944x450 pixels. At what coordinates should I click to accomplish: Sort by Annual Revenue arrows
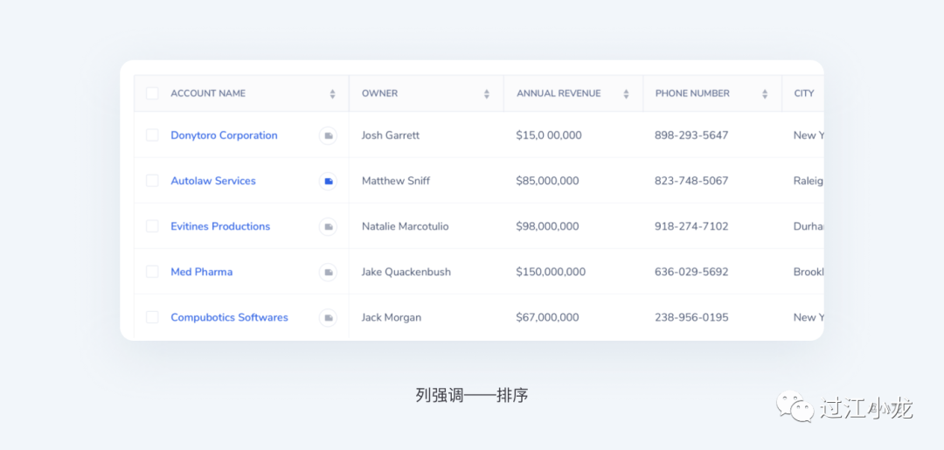[x=626, y=94]
